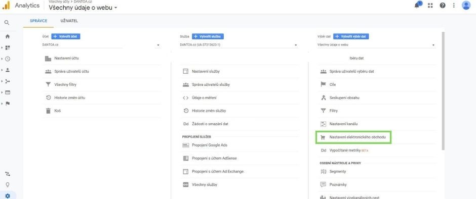The height and width of the screenshot is (199, 476).
Task: Click the Vytvořit službu button
Action: pos(208,36)
